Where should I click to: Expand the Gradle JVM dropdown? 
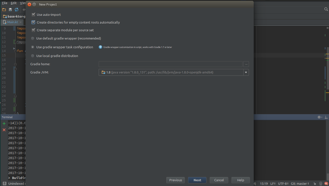246,72
